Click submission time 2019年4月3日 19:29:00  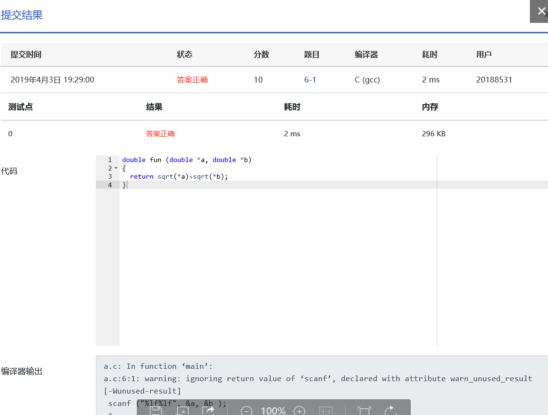coord(52,80)
